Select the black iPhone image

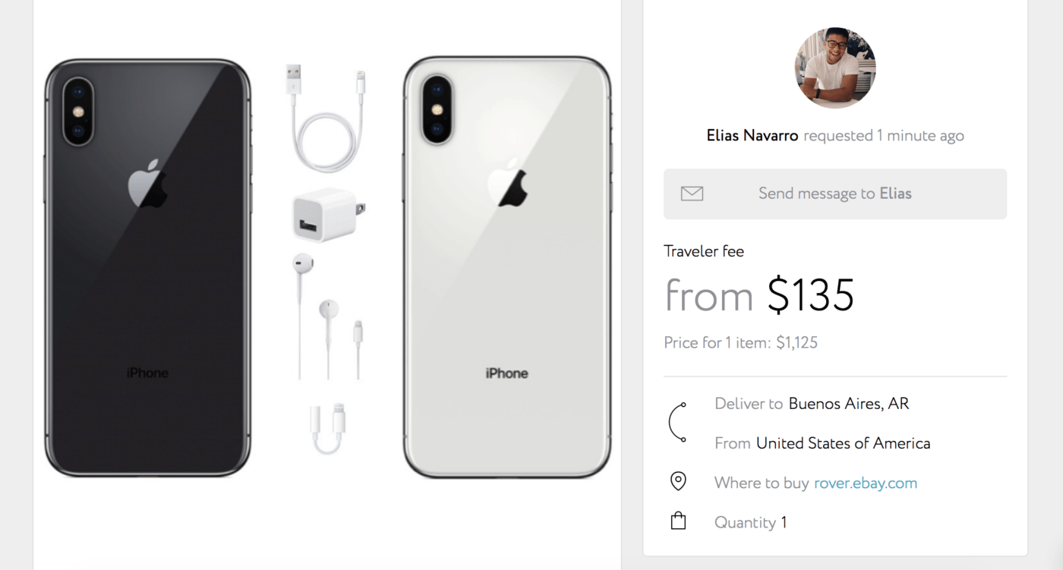tap(148, 268)
